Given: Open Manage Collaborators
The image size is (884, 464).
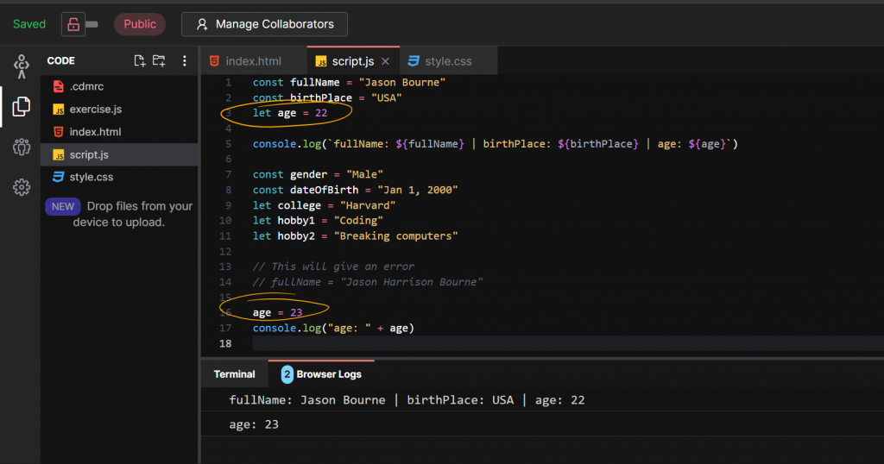Looking at the screenshot, I should click(x=264, y=24).
